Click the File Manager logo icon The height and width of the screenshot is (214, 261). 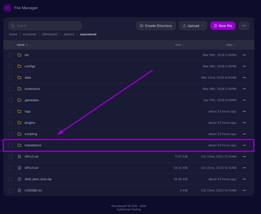point(7,8)
